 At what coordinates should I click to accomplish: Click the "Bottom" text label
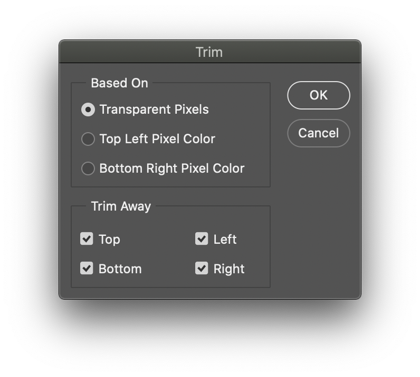(120, 269)
